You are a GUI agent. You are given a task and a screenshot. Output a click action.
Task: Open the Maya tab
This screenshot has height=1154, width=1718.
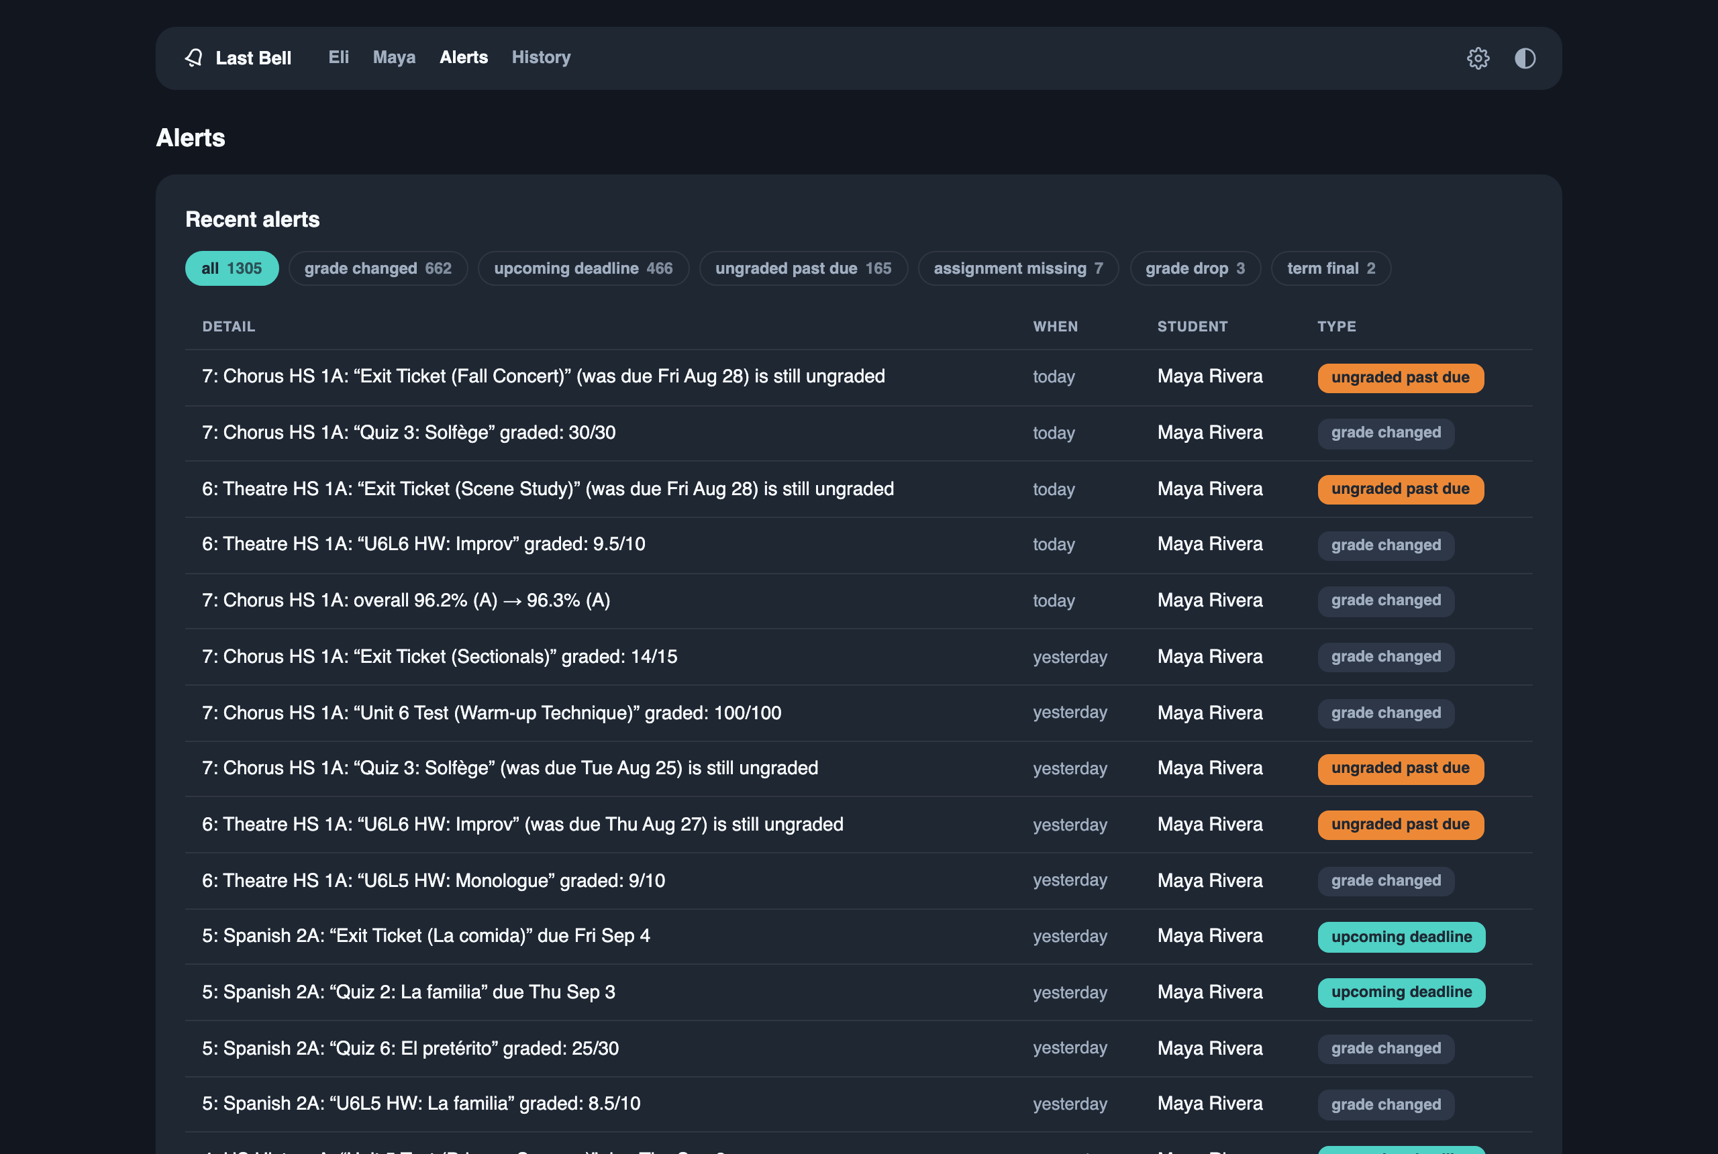coord(394,58)
